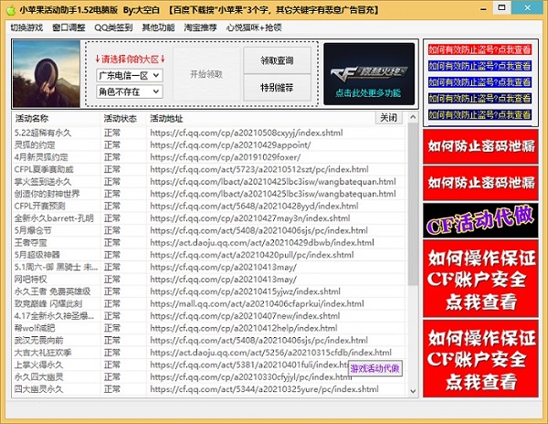Click the CF活动代做 black banner
The height and width of the screenshot is (424, 548).
click(x=480, y=220)
